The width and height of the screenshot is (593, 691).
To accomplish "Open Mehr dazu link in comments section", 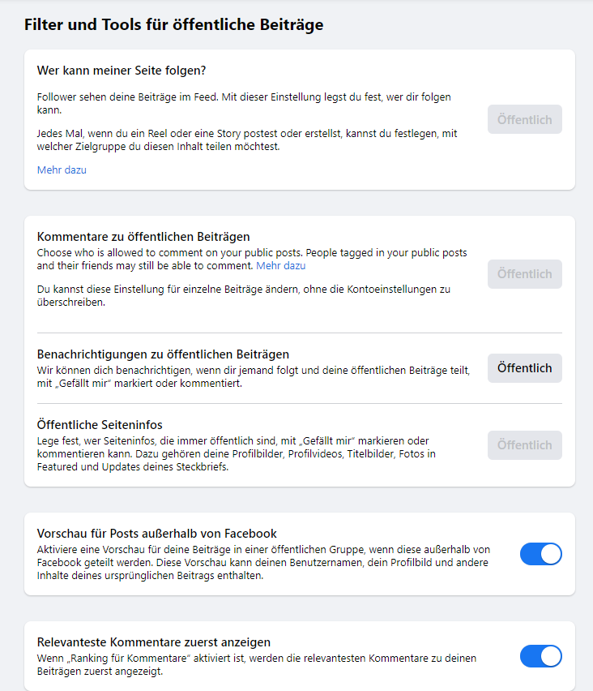I will (280, 266).
